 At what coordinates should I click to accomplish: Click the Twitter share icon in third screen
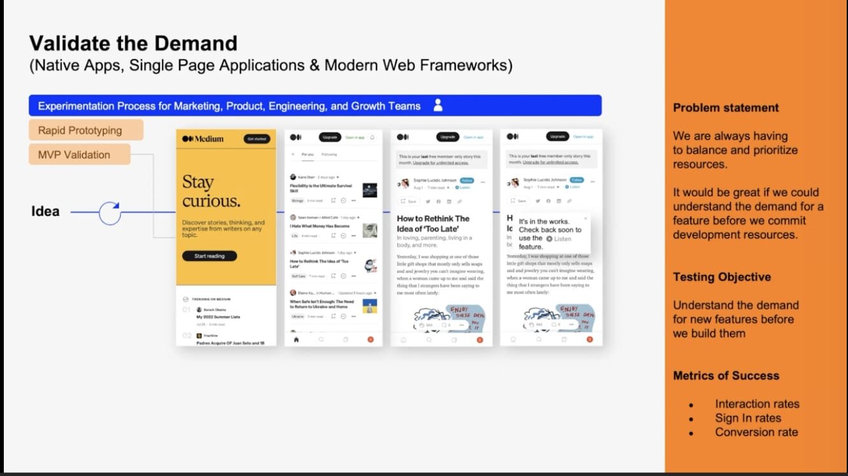click(x=428, y=201)
